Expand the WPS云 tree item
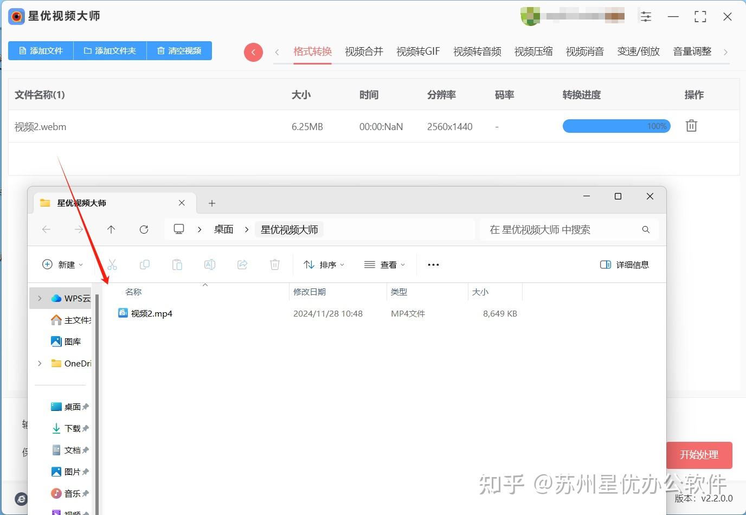 pyautogui.click(x=38, y=298)
